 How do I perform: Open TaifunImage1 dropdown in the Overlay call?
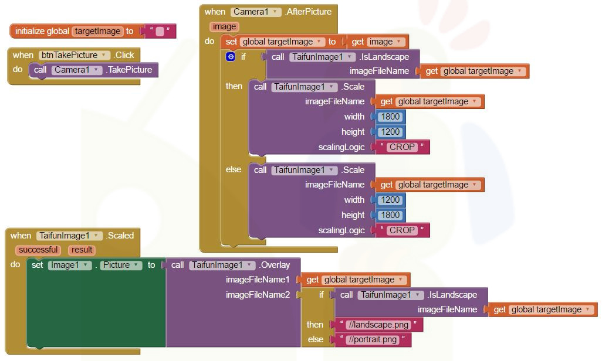click(x=251, y=265)
